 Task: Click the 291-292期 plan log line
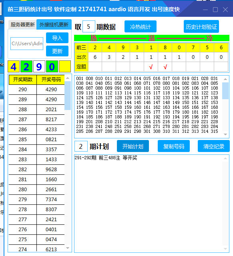coord(106,158)
